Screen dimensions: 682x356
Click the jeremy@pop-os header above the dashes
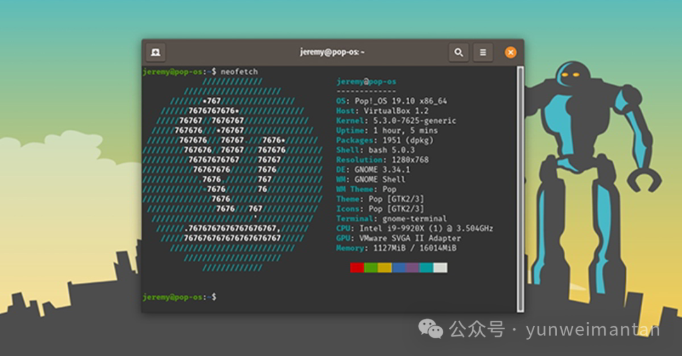(366, 82)
